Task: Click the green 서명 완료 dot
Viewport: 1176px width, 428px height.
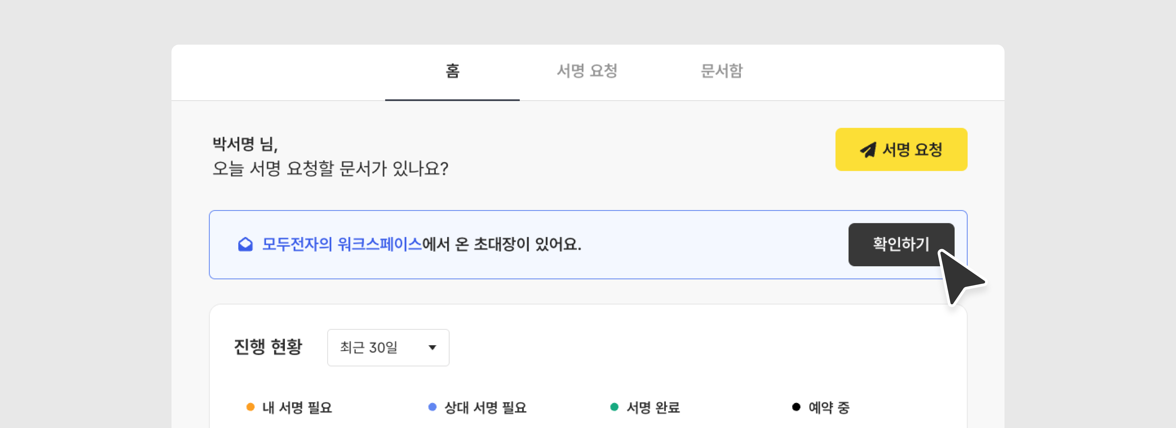Action: point(614,407)
